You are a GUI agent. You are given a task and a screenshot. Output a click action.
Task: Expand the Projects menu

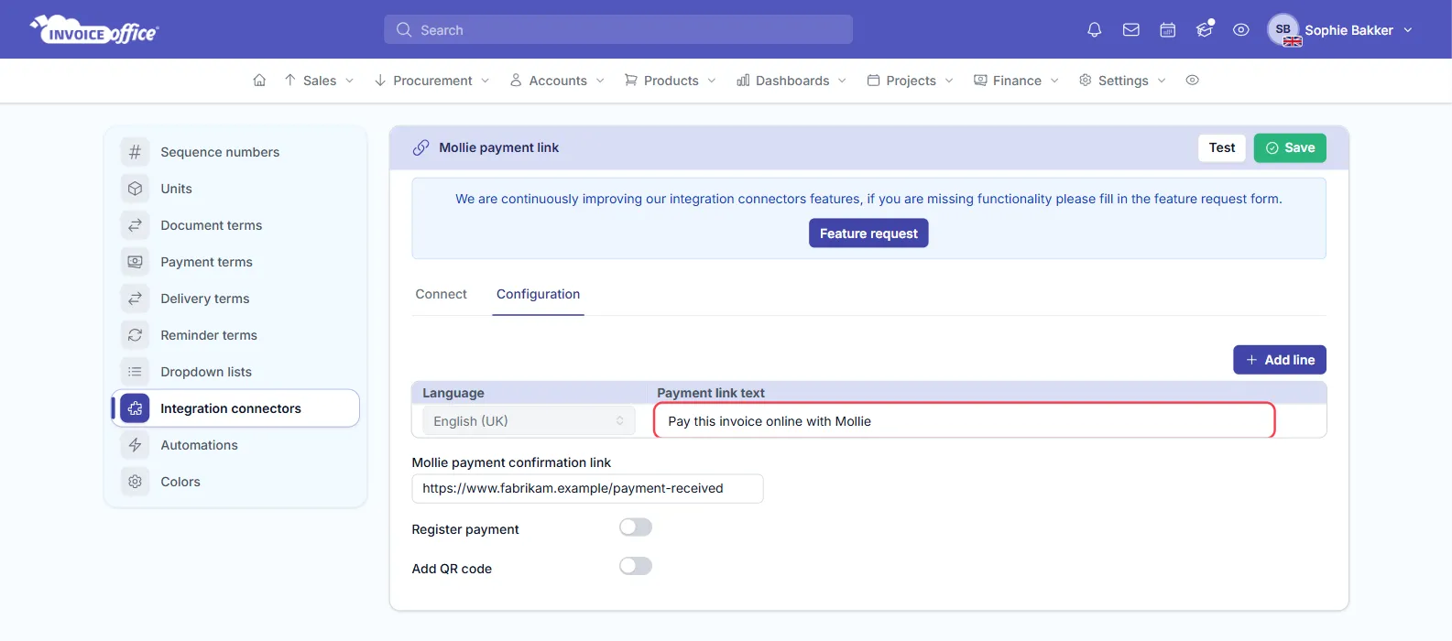click(x=911, y=81)
